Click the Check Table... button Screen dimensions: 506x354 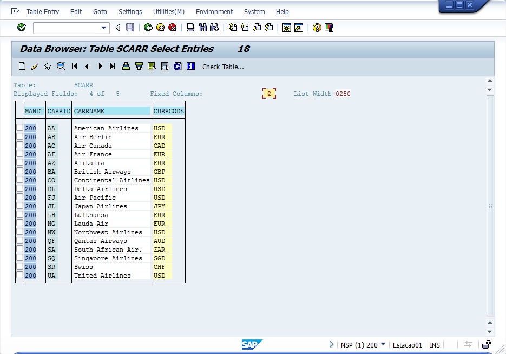click(x=223, y=67)
